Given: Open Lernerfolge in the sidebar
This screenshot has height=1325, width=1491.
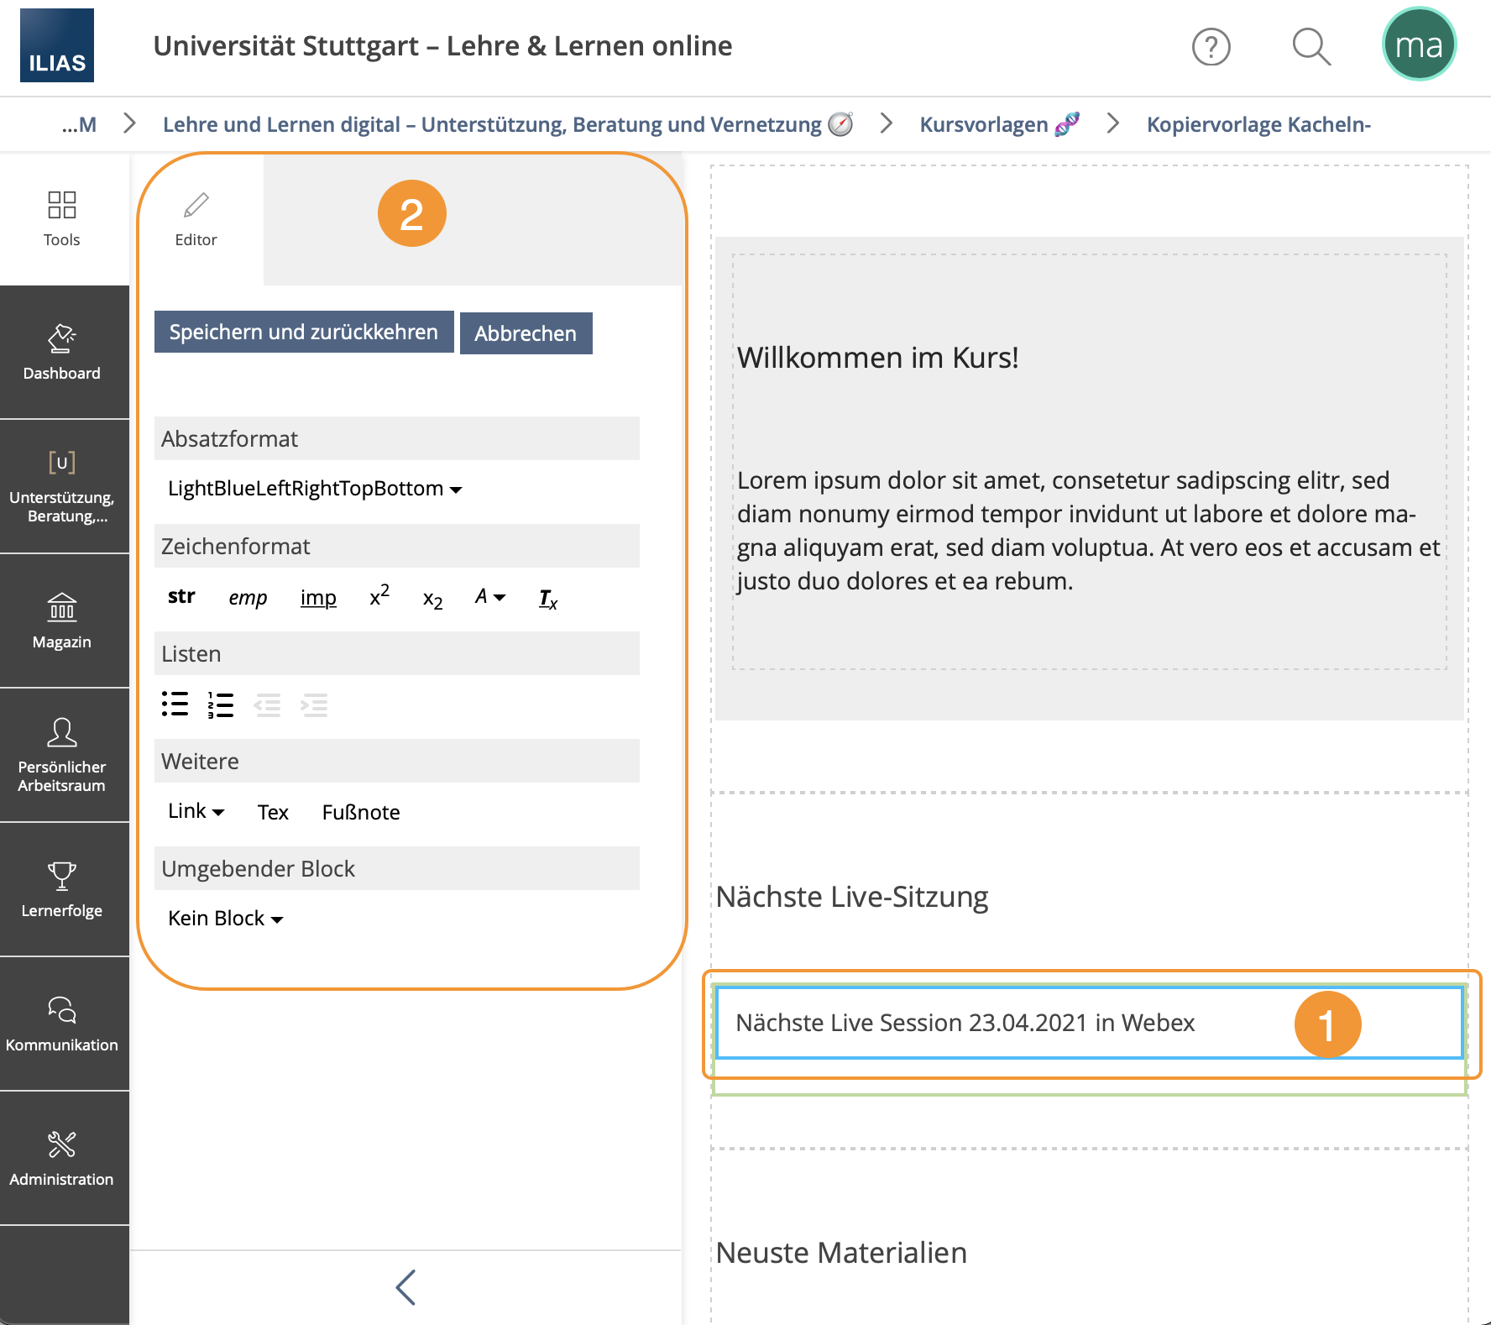Looking at the screenshot, I should (62, 890).
